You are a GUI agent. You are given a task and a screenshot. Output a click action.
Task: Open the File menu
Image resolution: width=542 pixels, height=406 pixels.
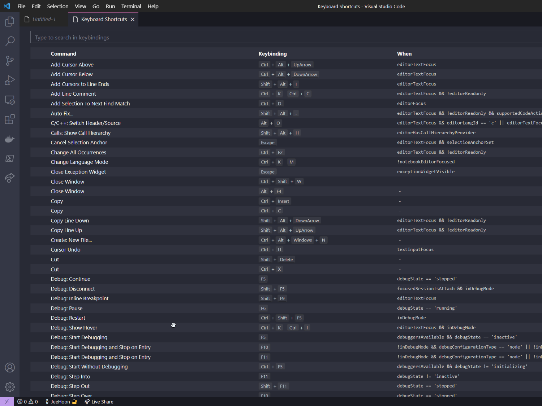[21, 6]
